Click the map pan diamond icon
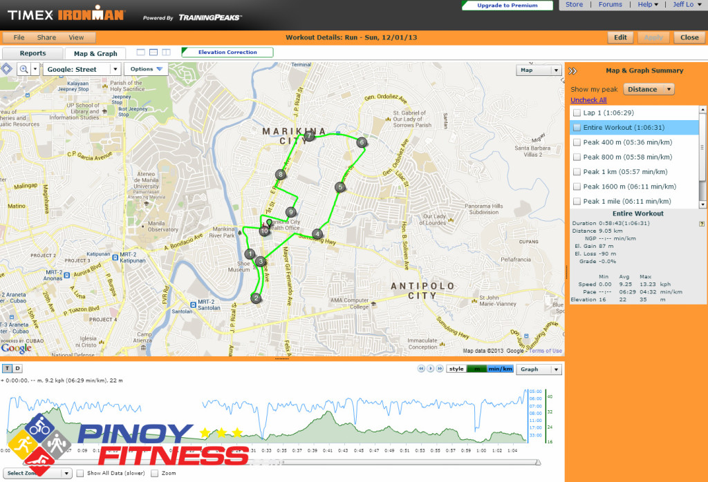The height and width of the screenshot is (482, 708). tap(7, 69)
